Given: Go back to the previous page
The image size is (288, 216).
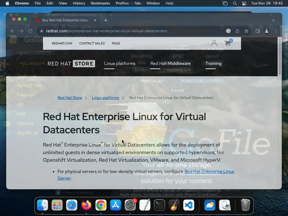Looking at the screenshot, I should pyautogui.click(x=12, y=31).
